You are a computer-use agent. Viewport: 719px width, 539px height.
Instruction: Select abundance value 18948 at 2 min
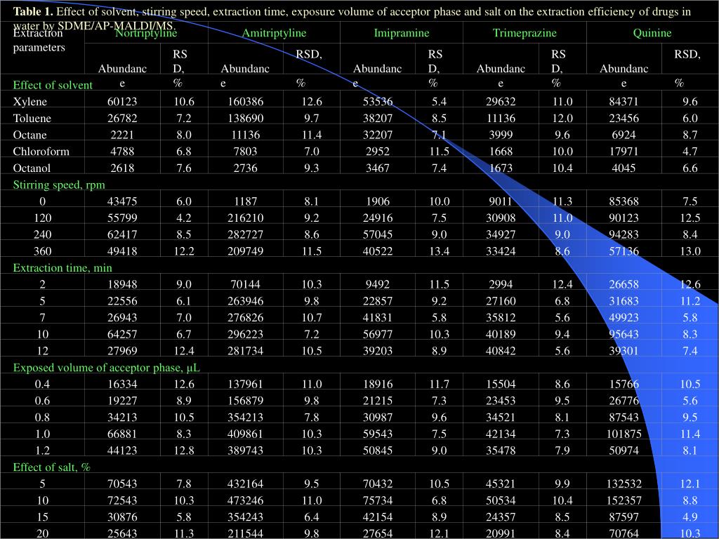tap(122, 284)
